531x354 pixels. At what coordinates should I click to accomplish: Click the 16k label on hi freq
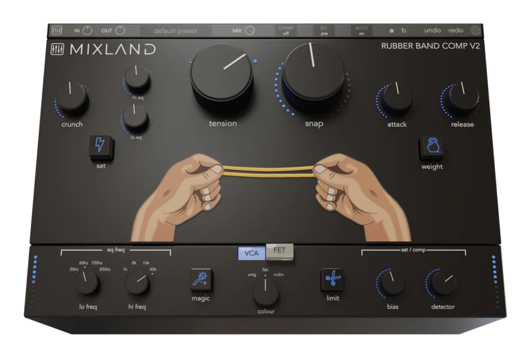[x=146, y=263]
